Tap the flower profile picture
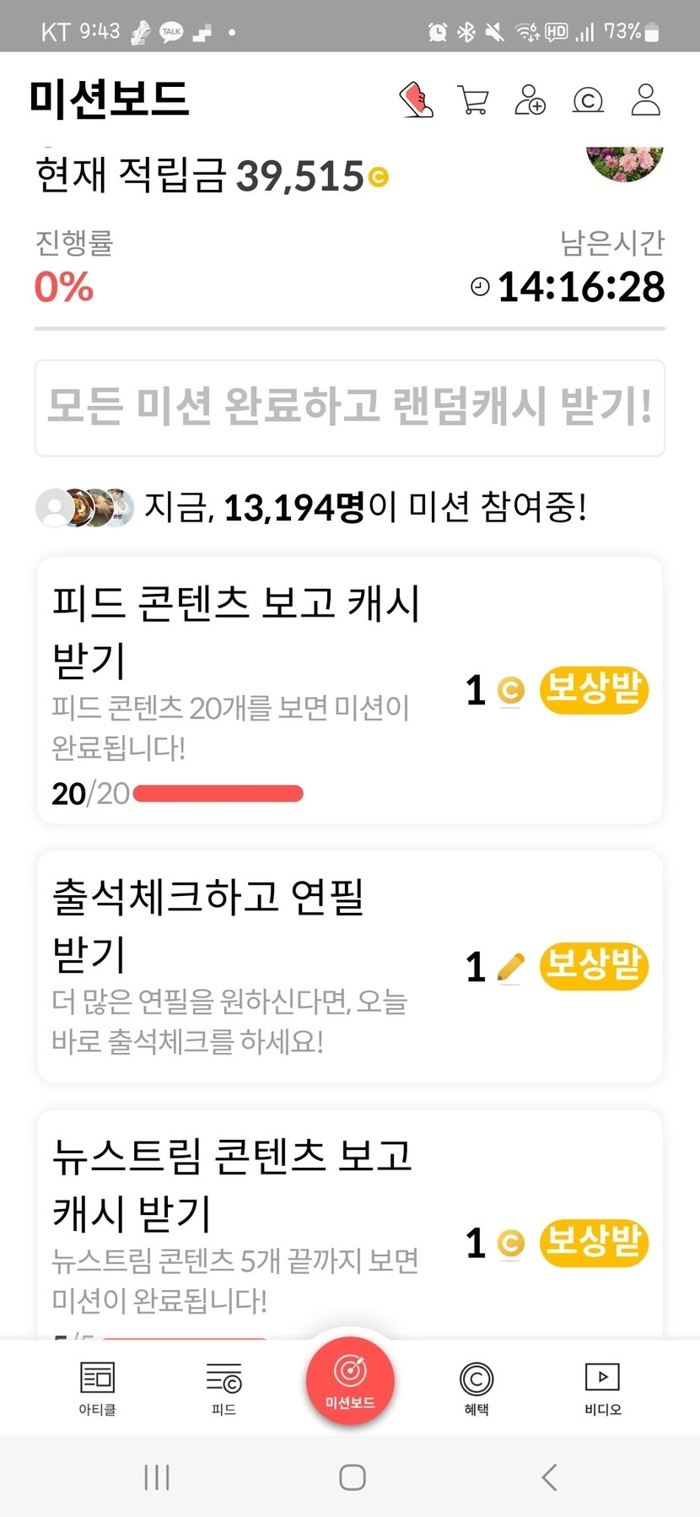 click(625, 163)
